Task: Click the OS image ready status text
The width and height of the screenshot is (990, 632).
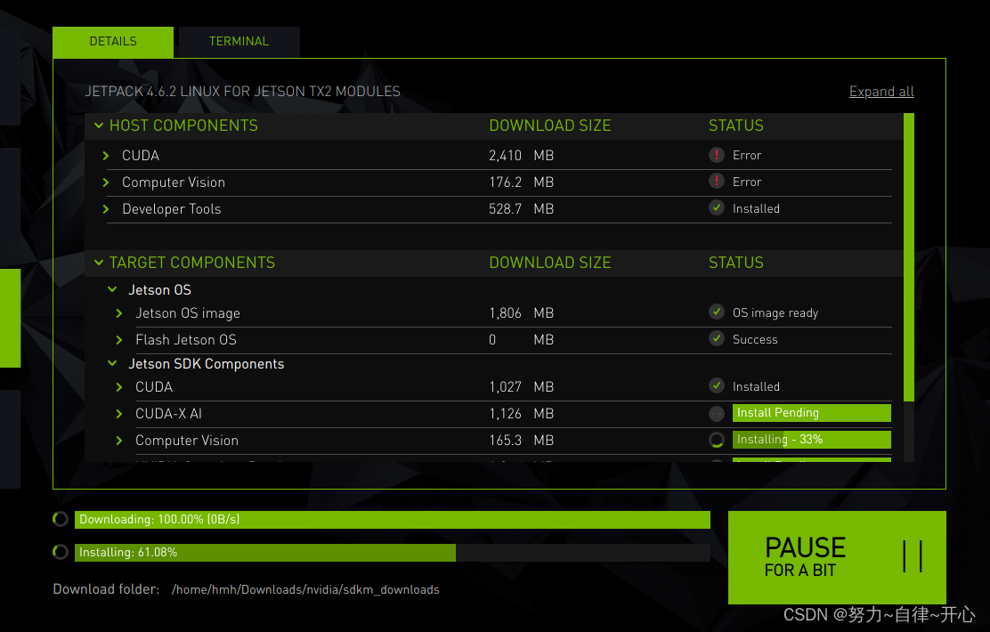Action: click(x=775, y=313)
